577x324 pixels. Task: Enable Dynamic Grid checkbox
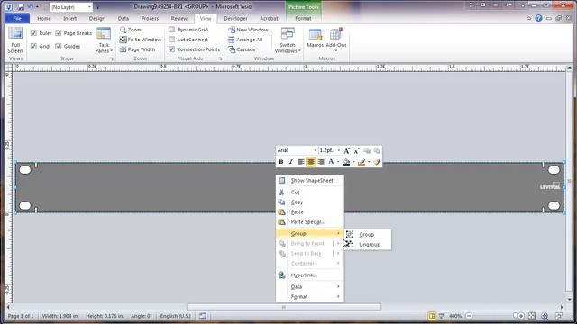coord(171,30)
